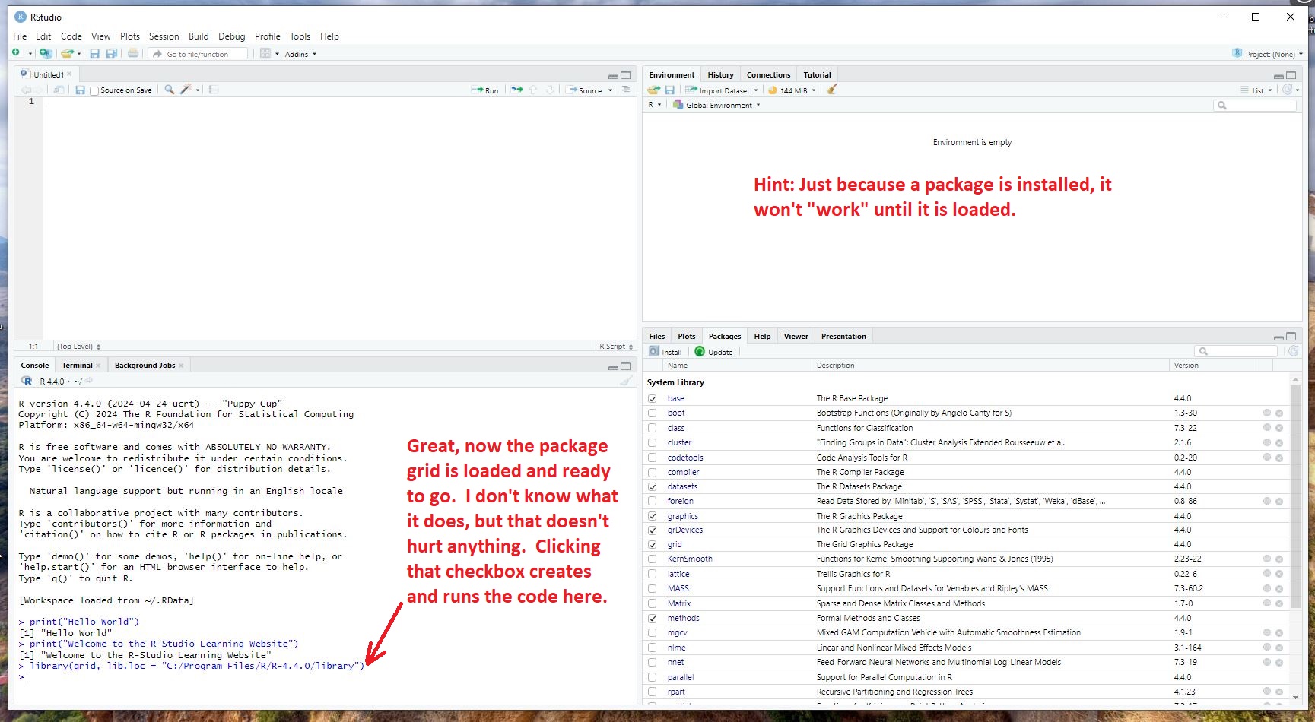Image resolution: width=1315 pixels, height=722 pixels.
Task: Enable the Source on Save checkbox
Action: coord(94,90)
